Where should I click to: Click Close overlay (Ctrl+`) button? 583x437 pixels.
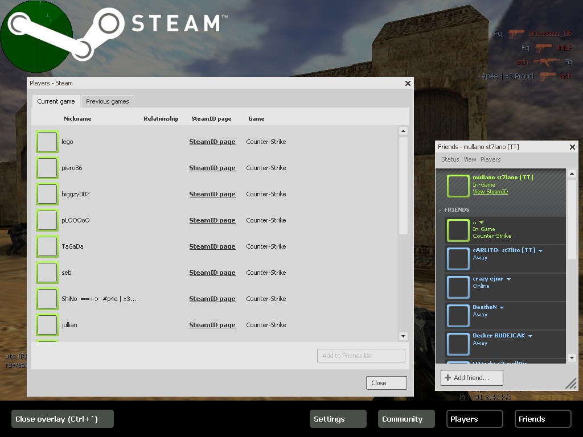(63, 419)
